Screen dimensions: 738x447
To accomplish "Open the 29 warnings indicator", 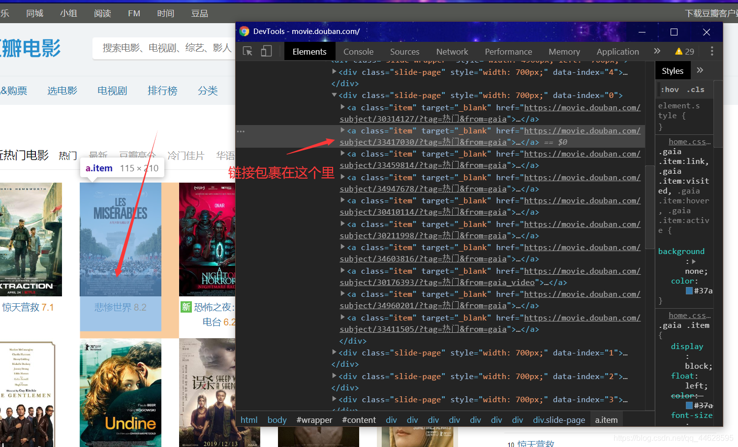I will [685, 51].
